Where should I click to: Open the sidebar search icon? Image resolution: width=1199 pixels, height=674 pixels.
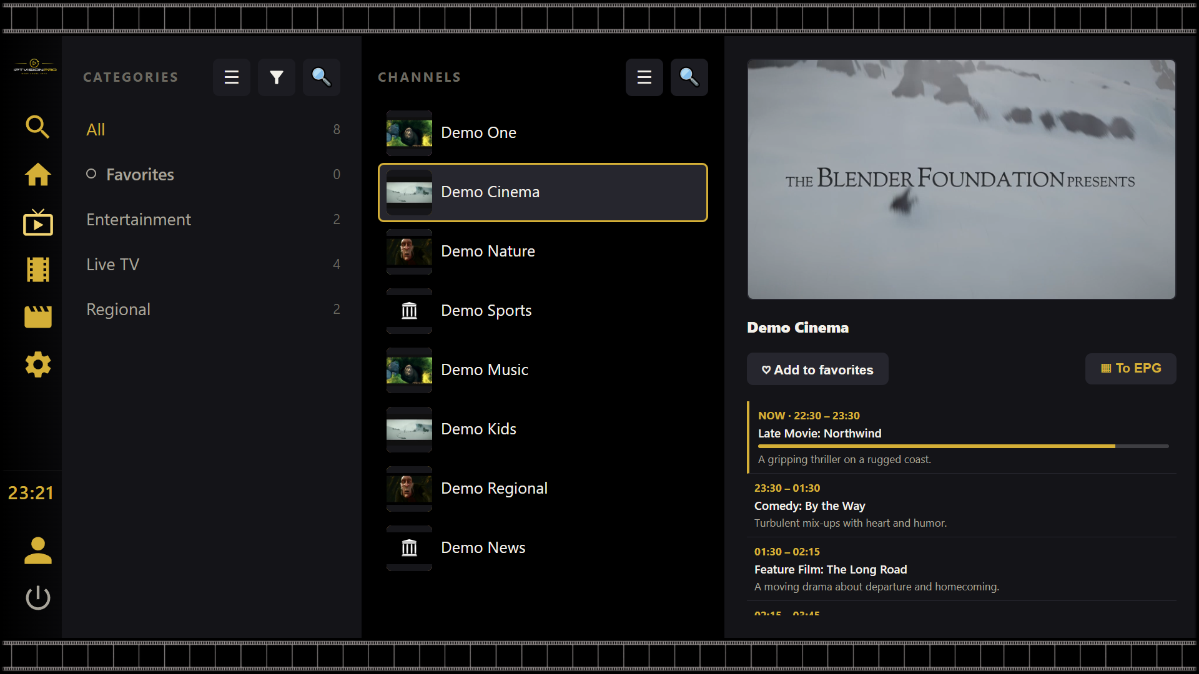tap(37, 127)
